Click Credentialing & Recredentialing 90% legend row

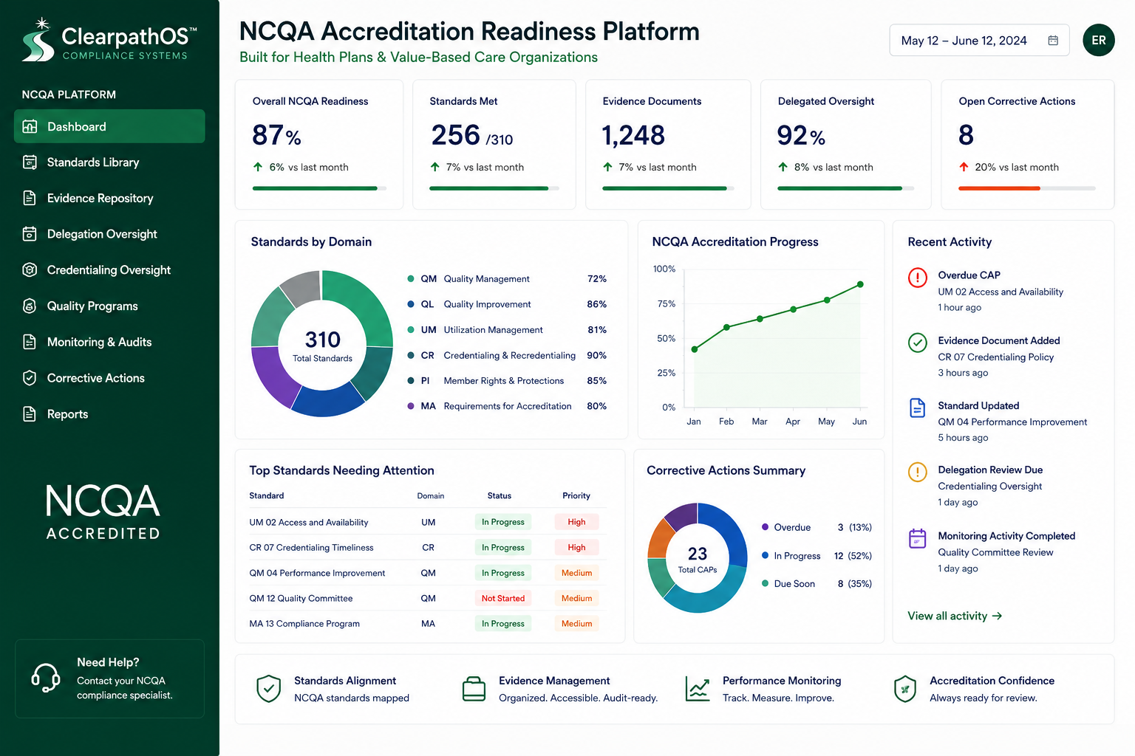pos(507,356)
